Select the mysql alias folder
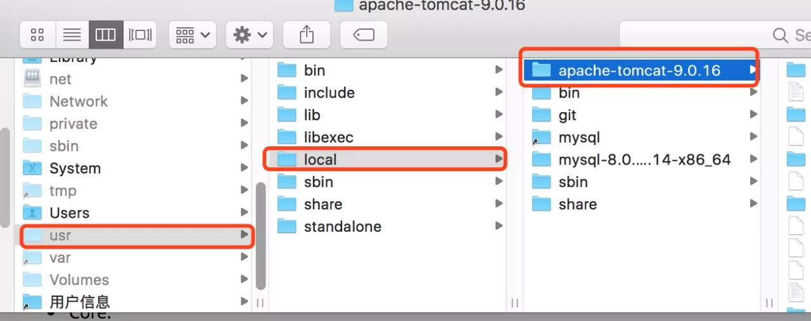This screenshot has width=811, height=321. click(x=642, y=137)
